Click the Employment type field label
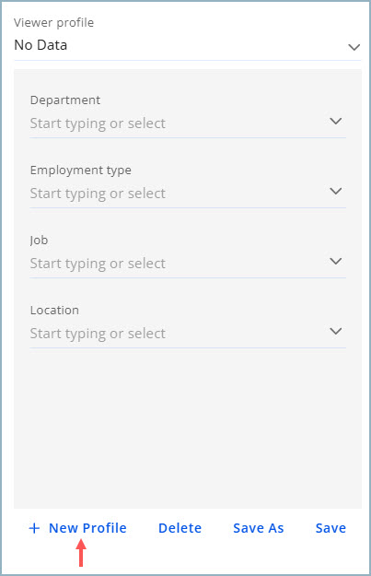The width and height of the screenshot is (371, 576). point(81,170)
